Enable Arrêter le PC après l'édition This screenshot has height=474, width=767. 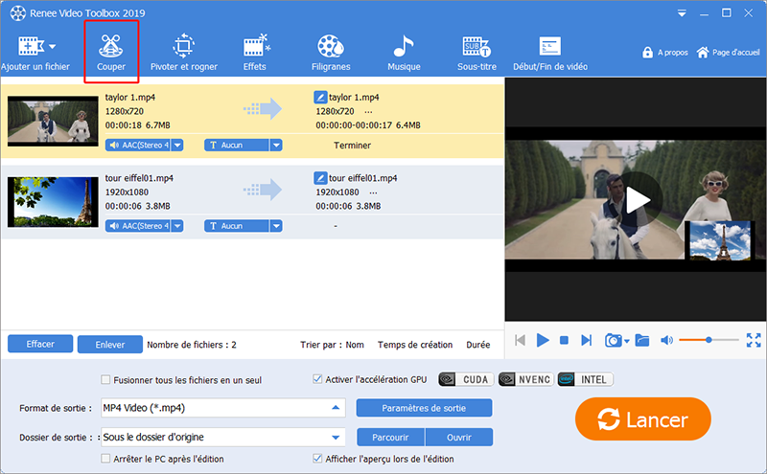(x=105, y=459)
